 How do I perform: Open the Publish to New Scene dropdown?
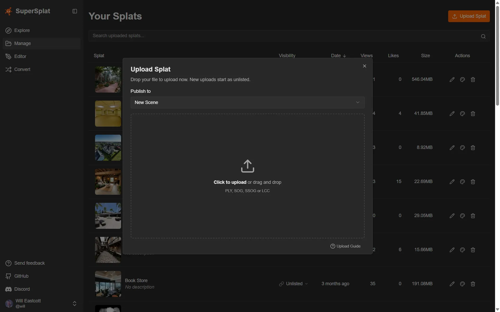[x=247, y=102]
